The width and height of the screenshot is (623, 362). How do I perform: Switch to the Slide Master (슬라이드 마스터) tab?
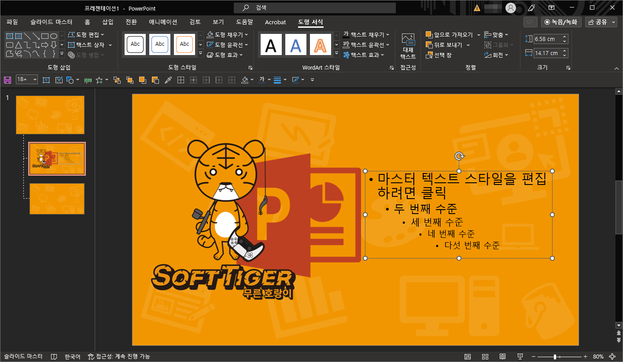point(52,22)
